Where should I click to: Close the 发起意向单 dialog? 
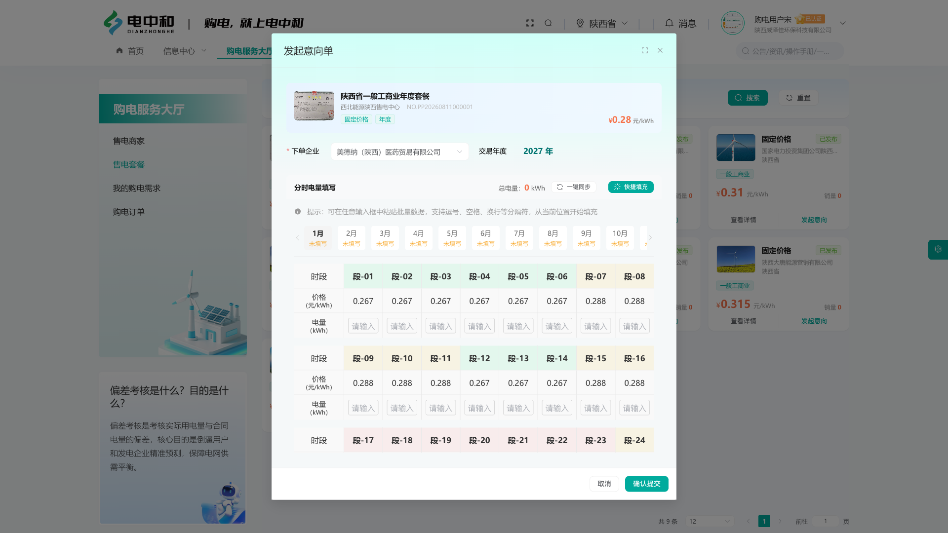(x=660, y=50)
